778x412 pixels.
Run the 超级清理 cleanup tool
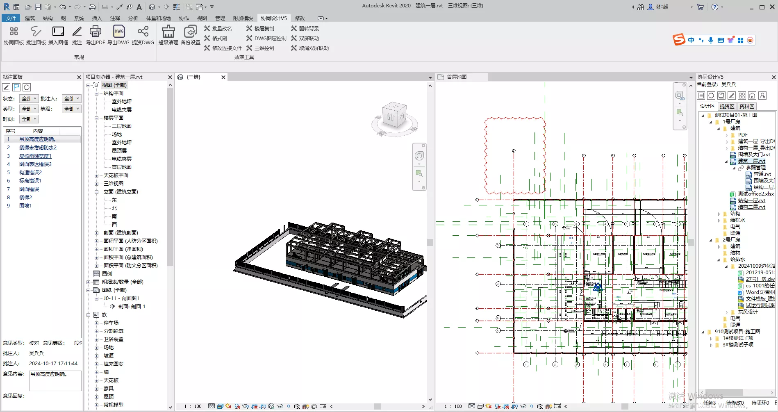168,35
